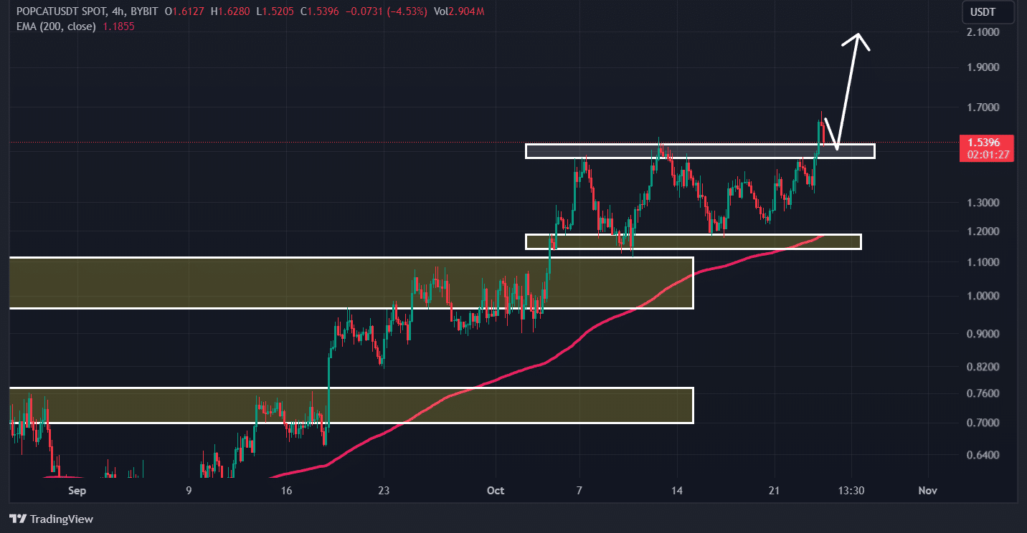The height and width of the screenshot is (533, 1027).
Task: Click the 23 date label on time axis
Action: click(384, 491)
